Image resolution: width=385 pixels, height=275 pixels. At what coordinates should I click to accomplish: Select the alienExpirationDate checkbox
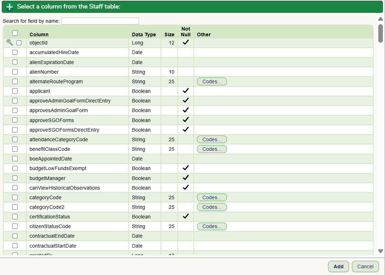pos(15,62)
